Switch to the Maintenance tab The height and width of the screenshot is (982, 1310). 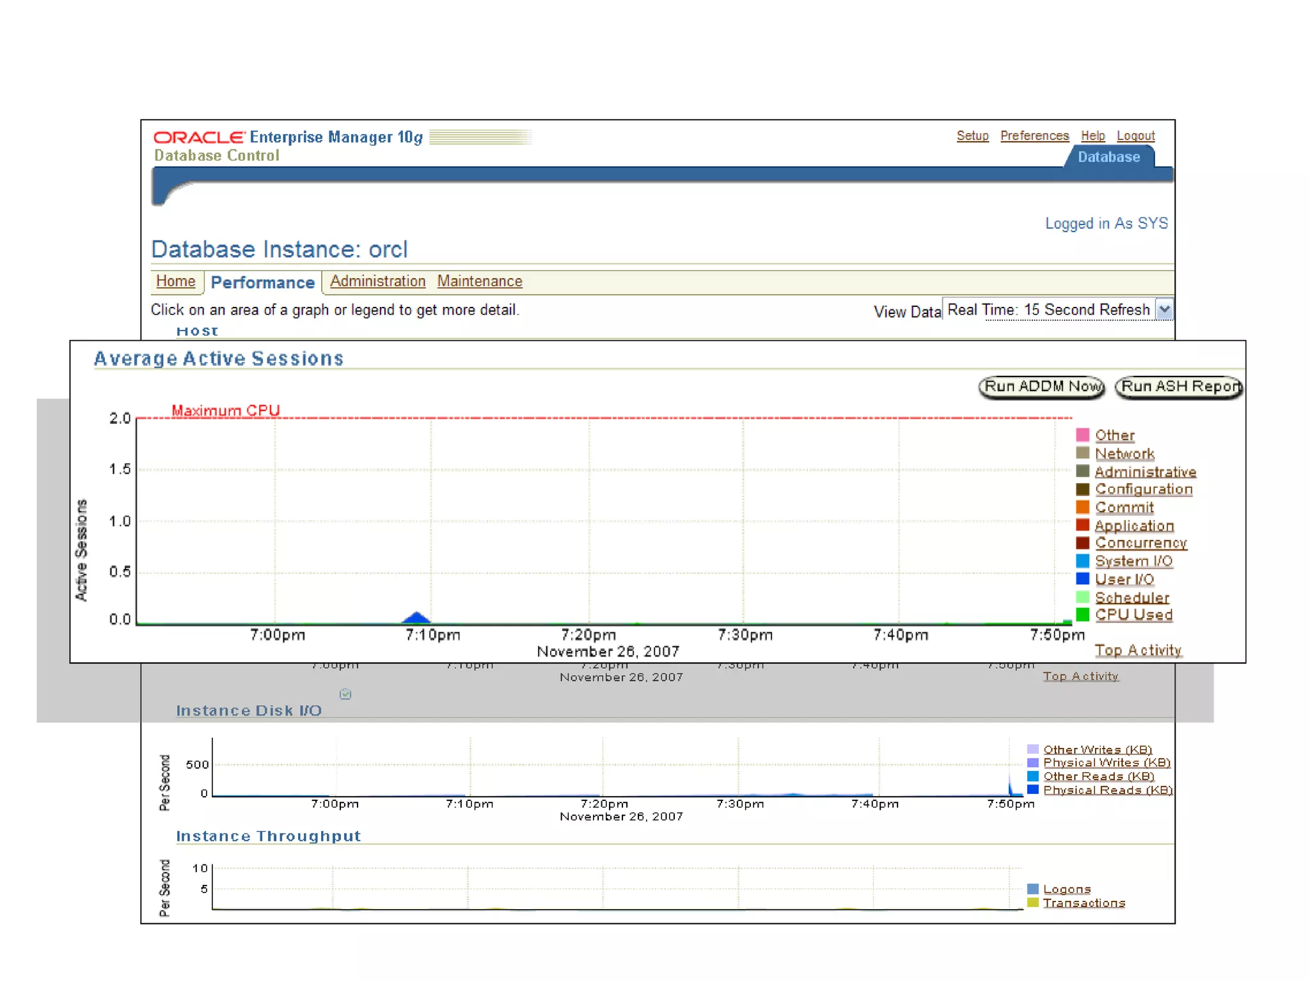pos(480,281)
